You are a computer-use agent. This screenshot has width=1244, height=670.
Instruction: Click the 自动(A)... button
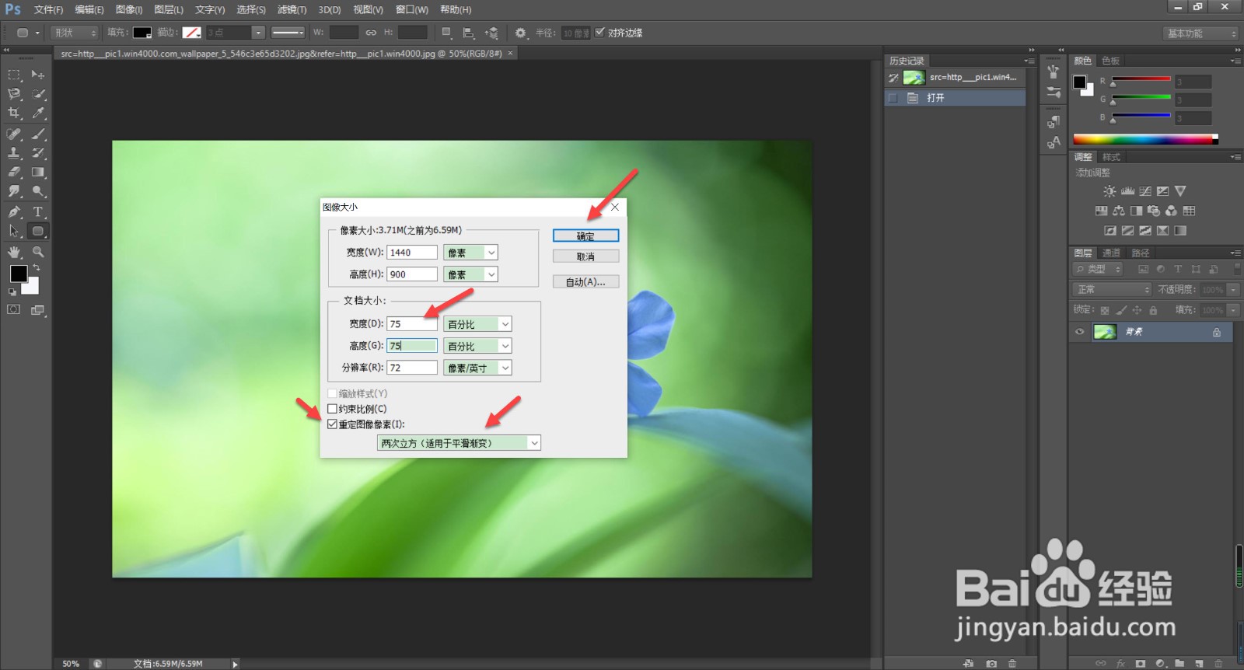pos(585,281)
